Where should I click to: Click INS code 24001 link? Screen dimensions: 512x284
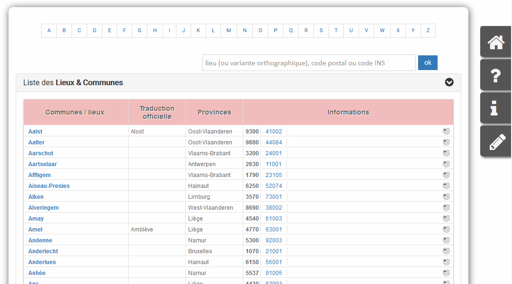(274, 153)
